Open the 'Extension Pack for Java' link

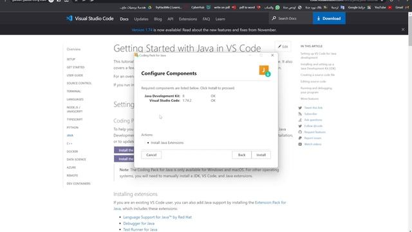pos(270,202)
